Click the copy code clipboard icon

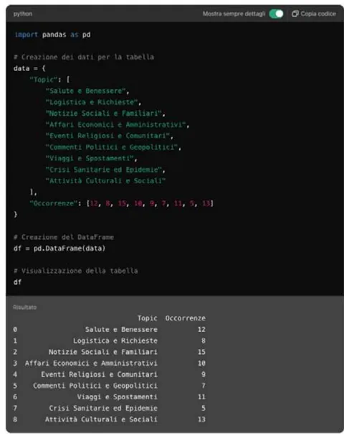pyautogui.click(x=295, y=14)
